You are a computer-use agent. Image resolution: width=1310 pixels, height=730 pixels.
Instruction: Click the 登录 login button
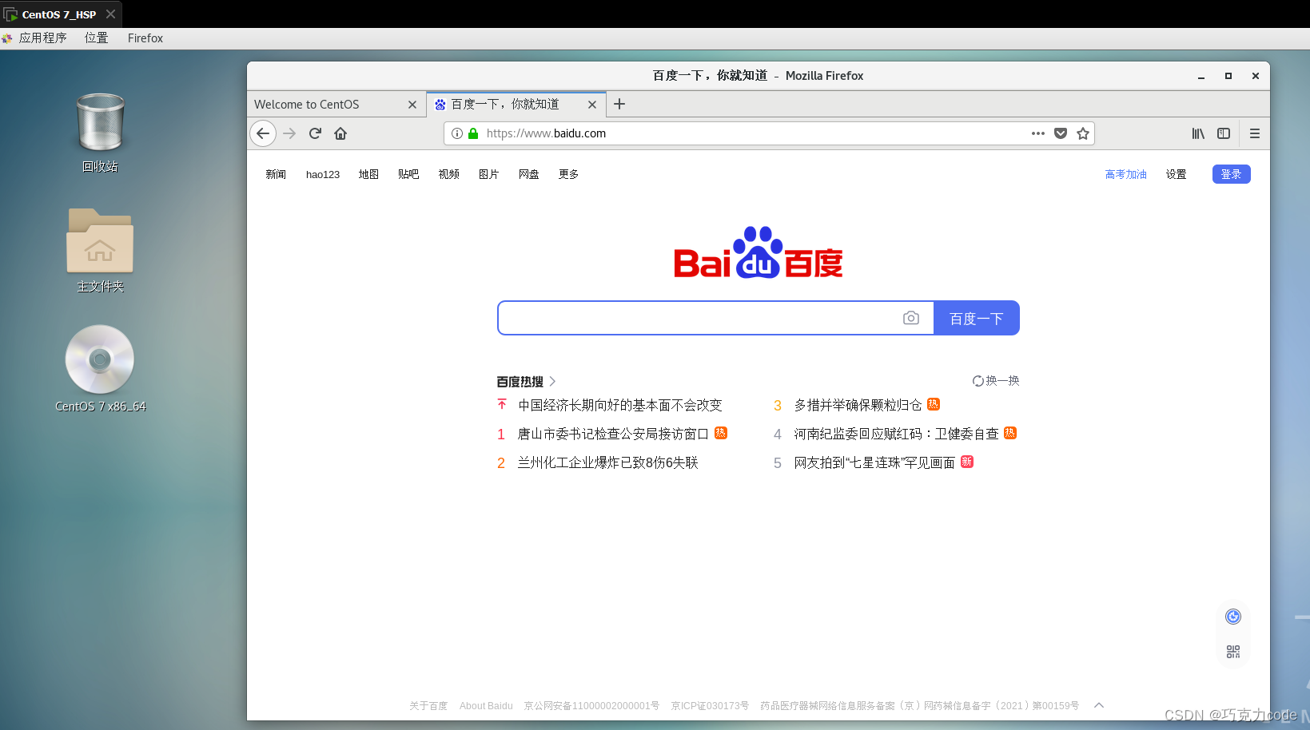pos(1231,174)
